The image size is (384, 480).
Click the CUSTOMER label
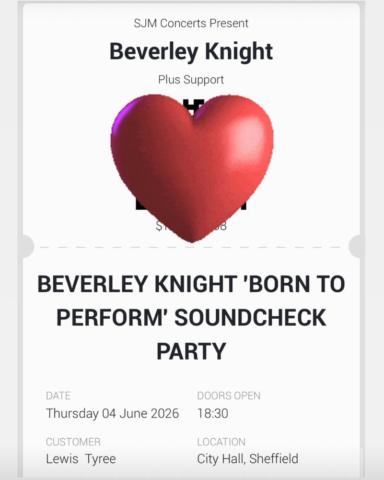73,442
